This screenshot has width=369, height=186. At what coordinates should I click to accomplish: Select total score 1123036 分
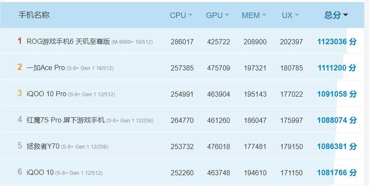(337, 42)
